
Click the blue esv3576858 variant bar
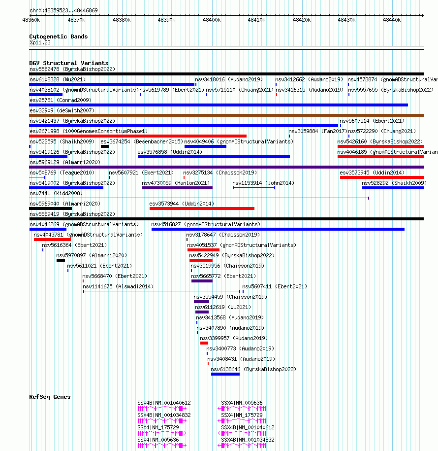pyautogui.click(x=214, y=157)
